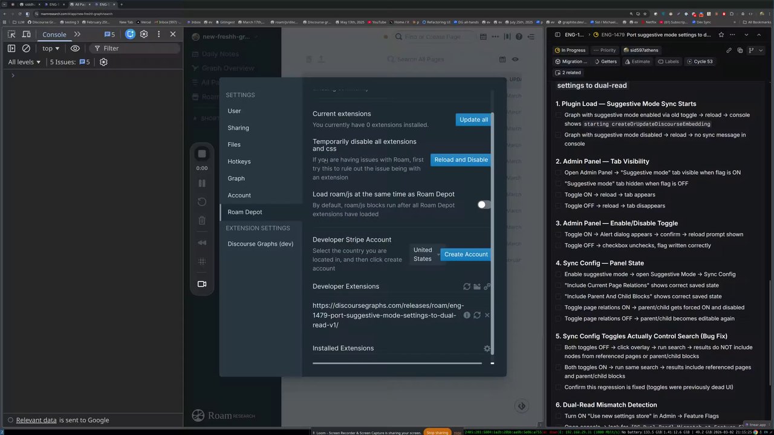Open the Cycle 53 selector
Viewport: 774px width, 435px height.
pyautogui.click(x=700, y=62)
